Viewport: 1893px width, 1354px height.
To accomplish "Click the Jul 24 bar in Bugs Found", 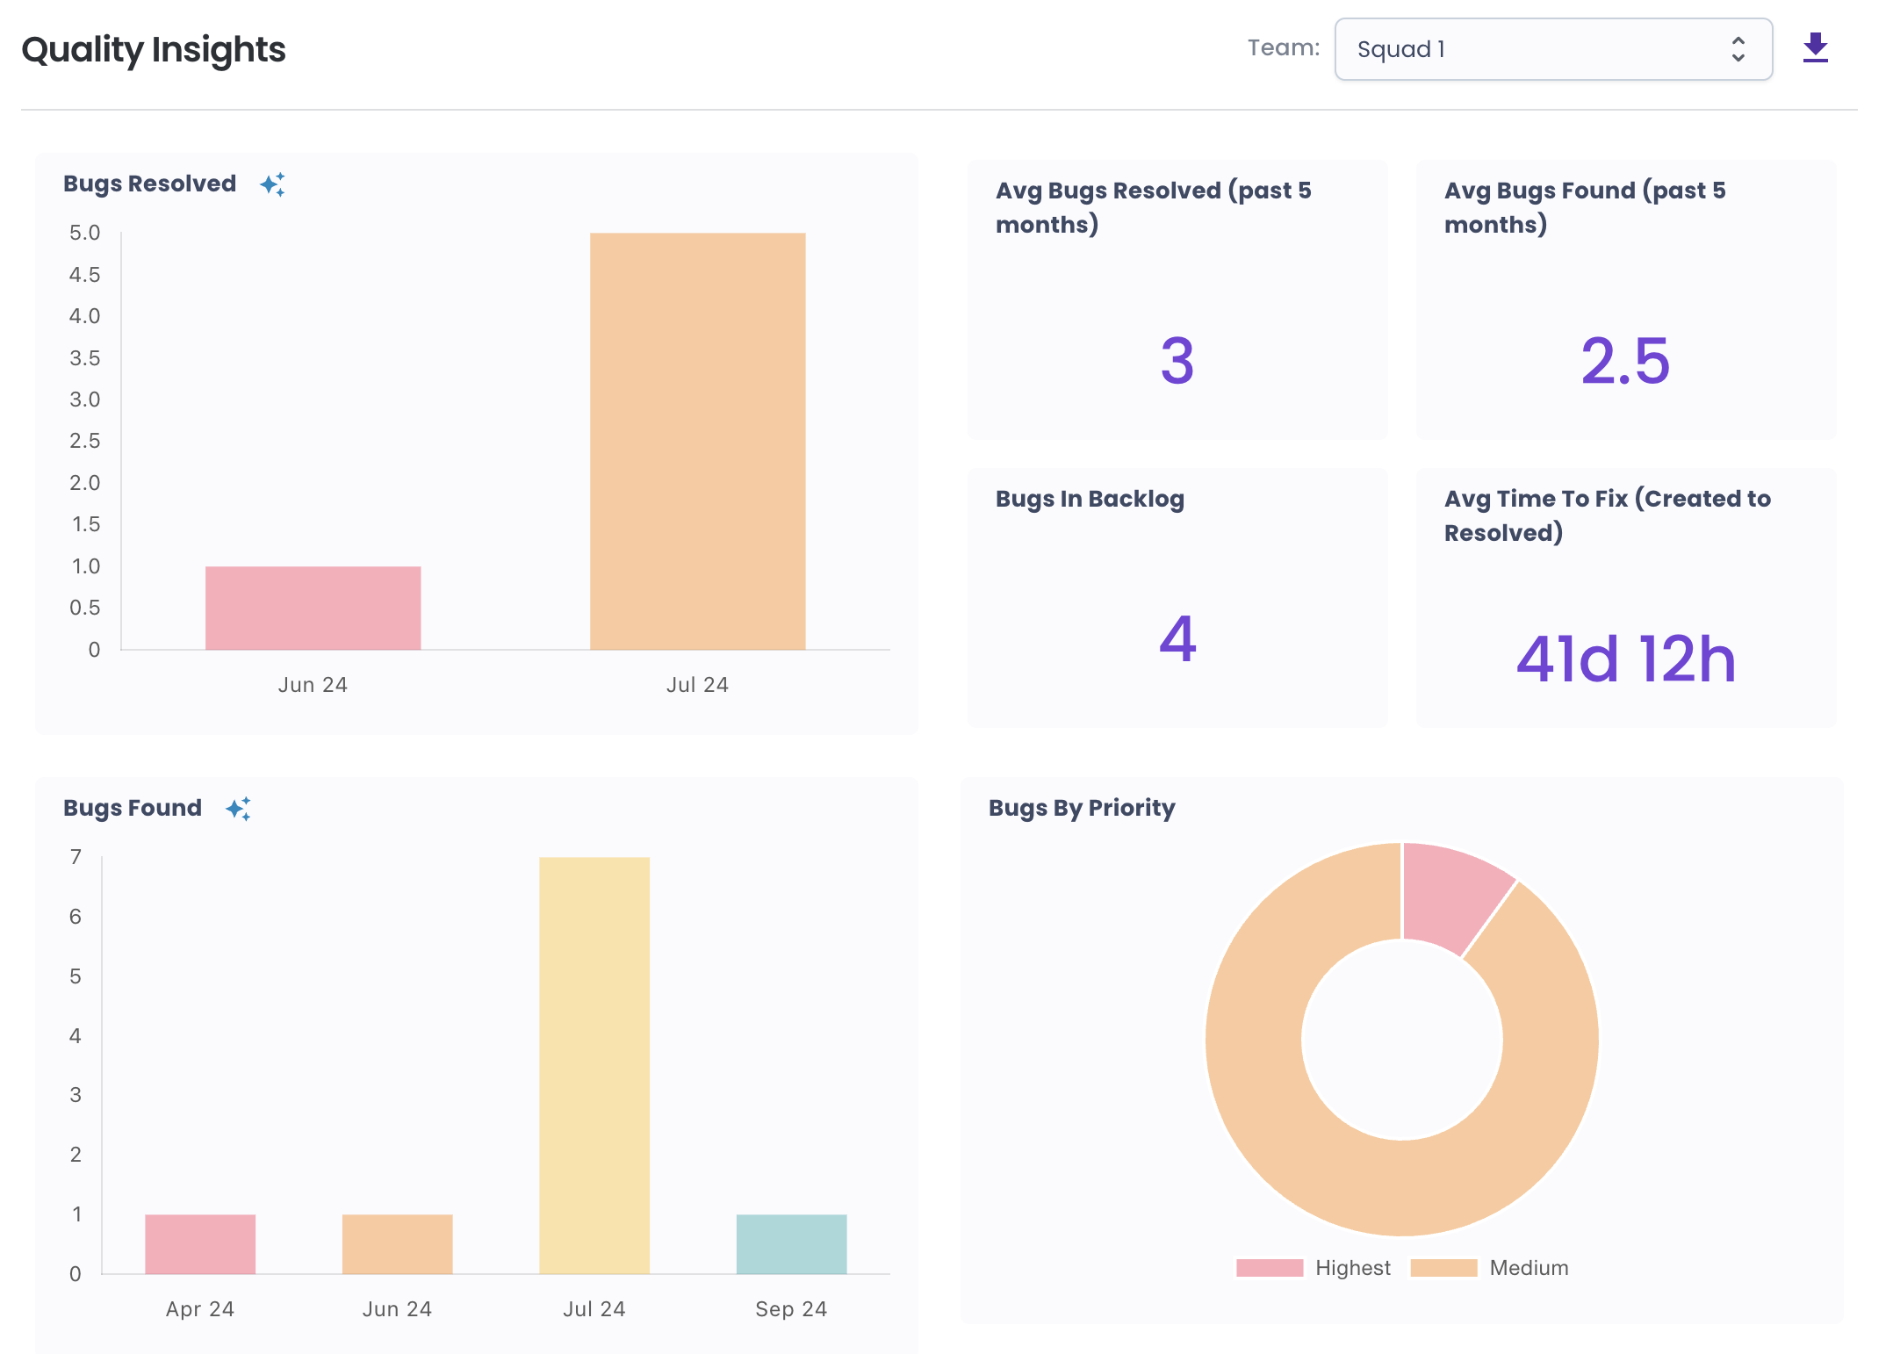I will (x=594, y=1064).
